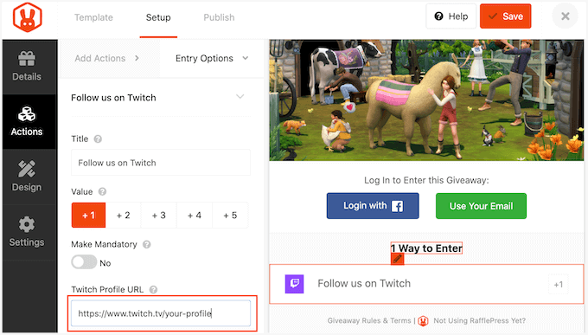Click the purple Twitch icon in preview
The image size is (588, 335).
[294, 284]
